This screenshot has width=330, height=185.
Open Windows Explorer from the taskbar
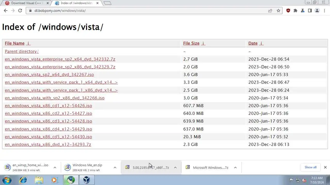39,180
